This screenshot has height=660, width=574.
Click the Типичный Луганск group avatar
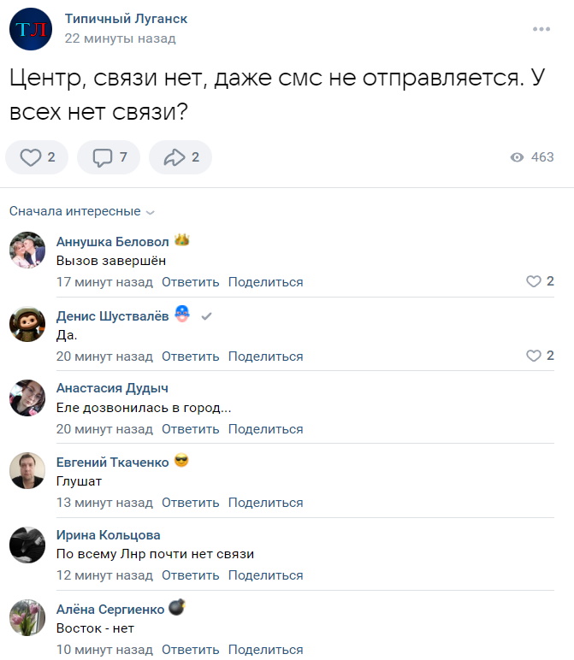tap(30, 29)
